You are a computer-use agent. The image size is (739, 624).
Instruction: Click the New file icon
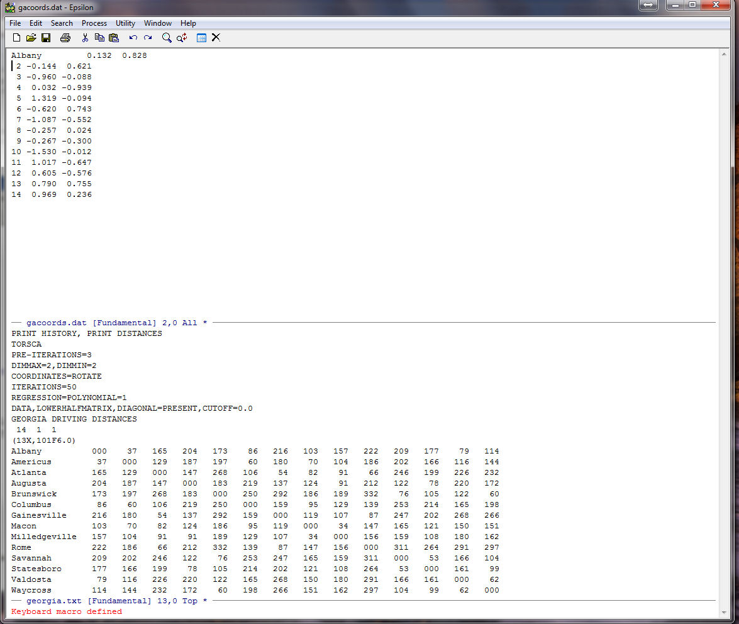16,38
